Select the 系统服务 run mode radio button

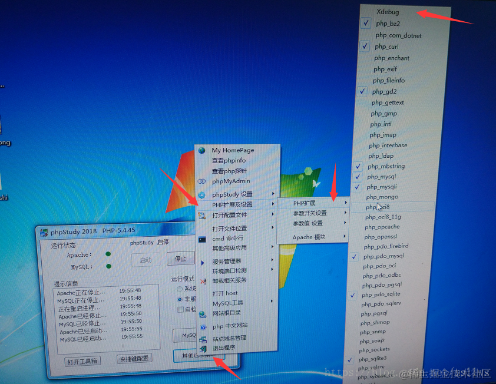tap(179, 289)
